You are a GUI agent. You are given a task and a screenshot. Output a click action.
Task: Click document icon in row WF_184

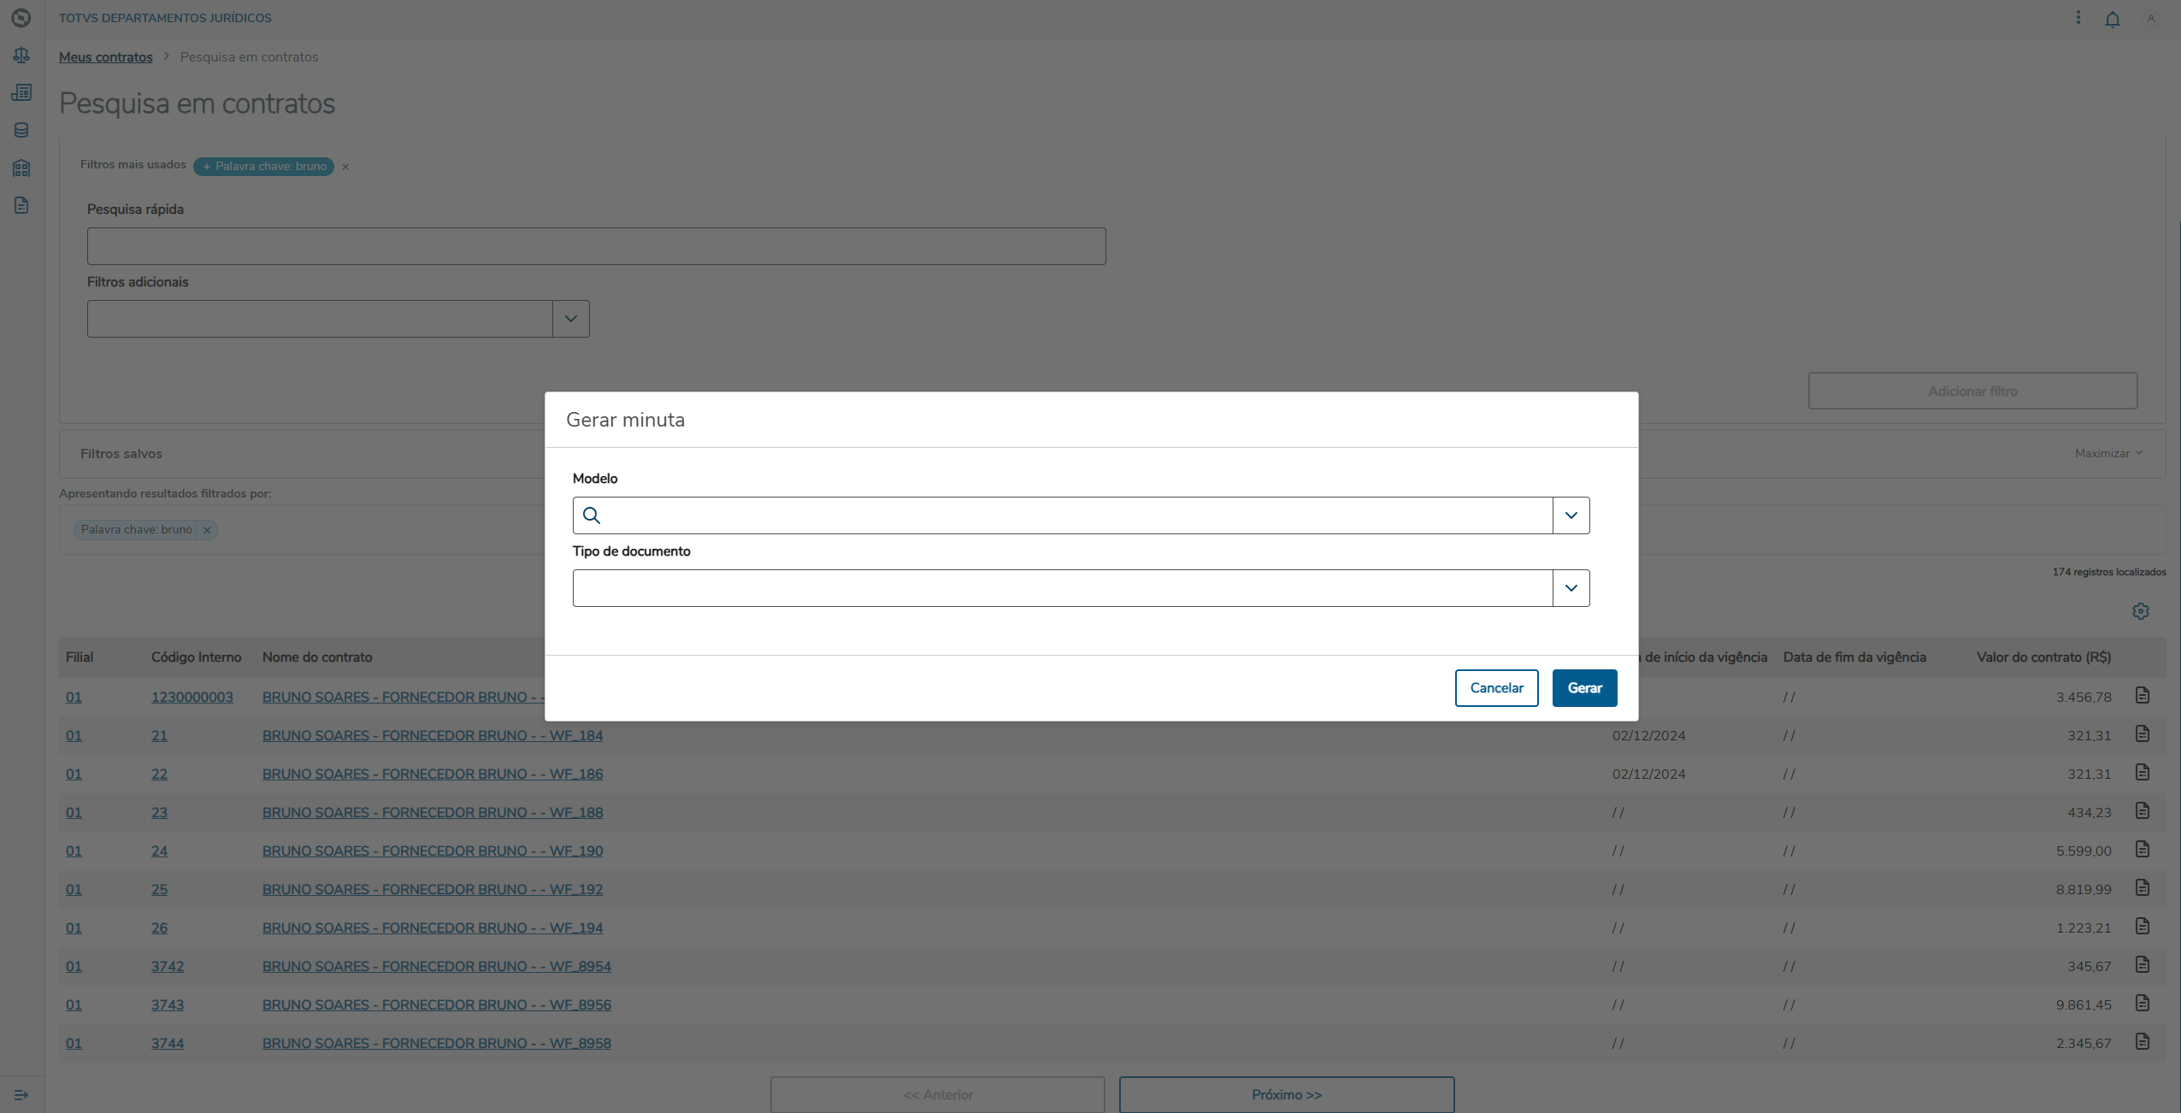tap(2142, 734)
